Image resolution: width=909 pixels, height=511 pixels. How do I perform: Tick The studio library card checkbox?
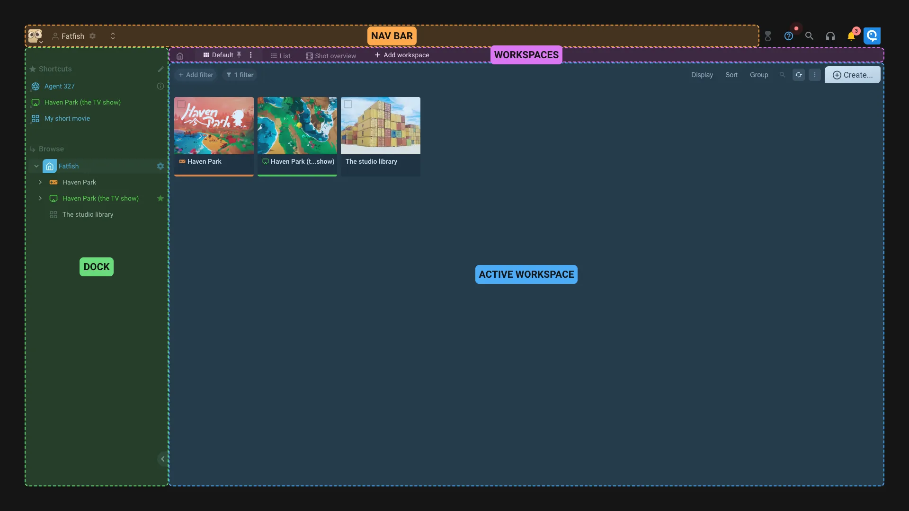click(x=348, y=104)
